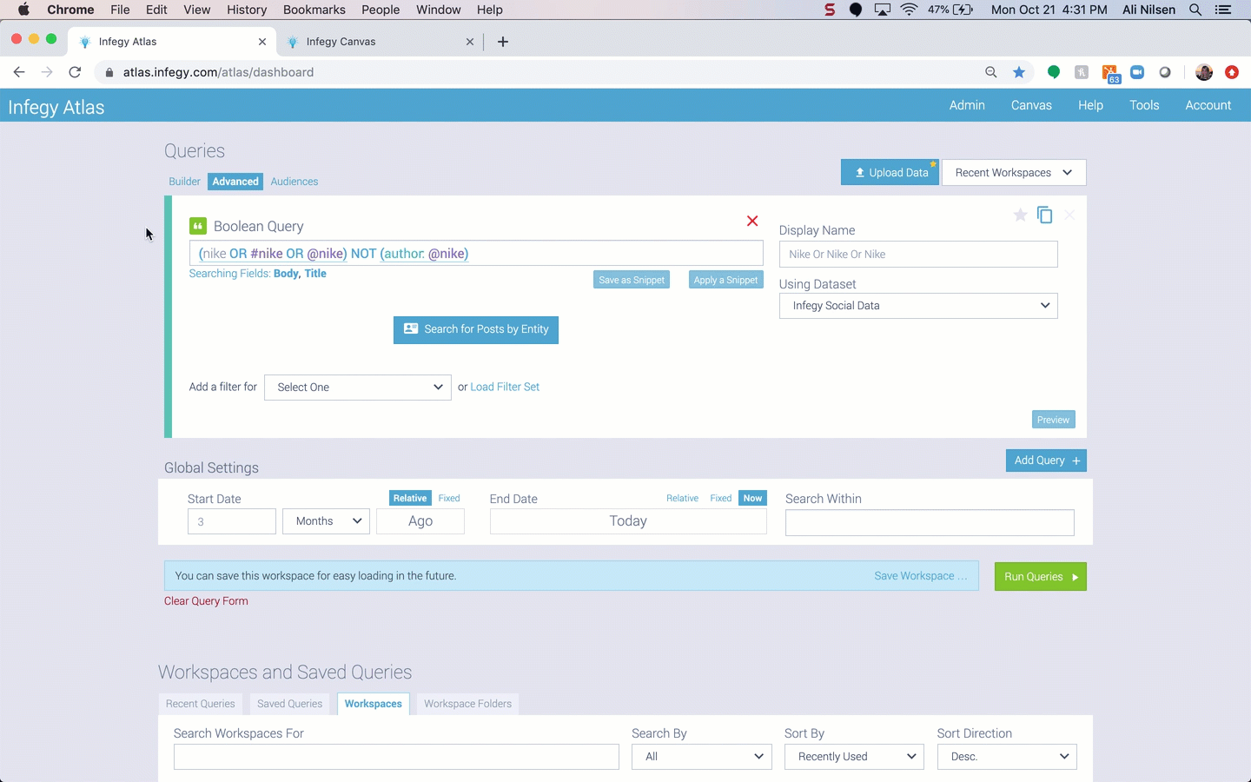Favorite the query with the star icon
This screenshot has height=782, width=1251.
[x=1020, y=215]
